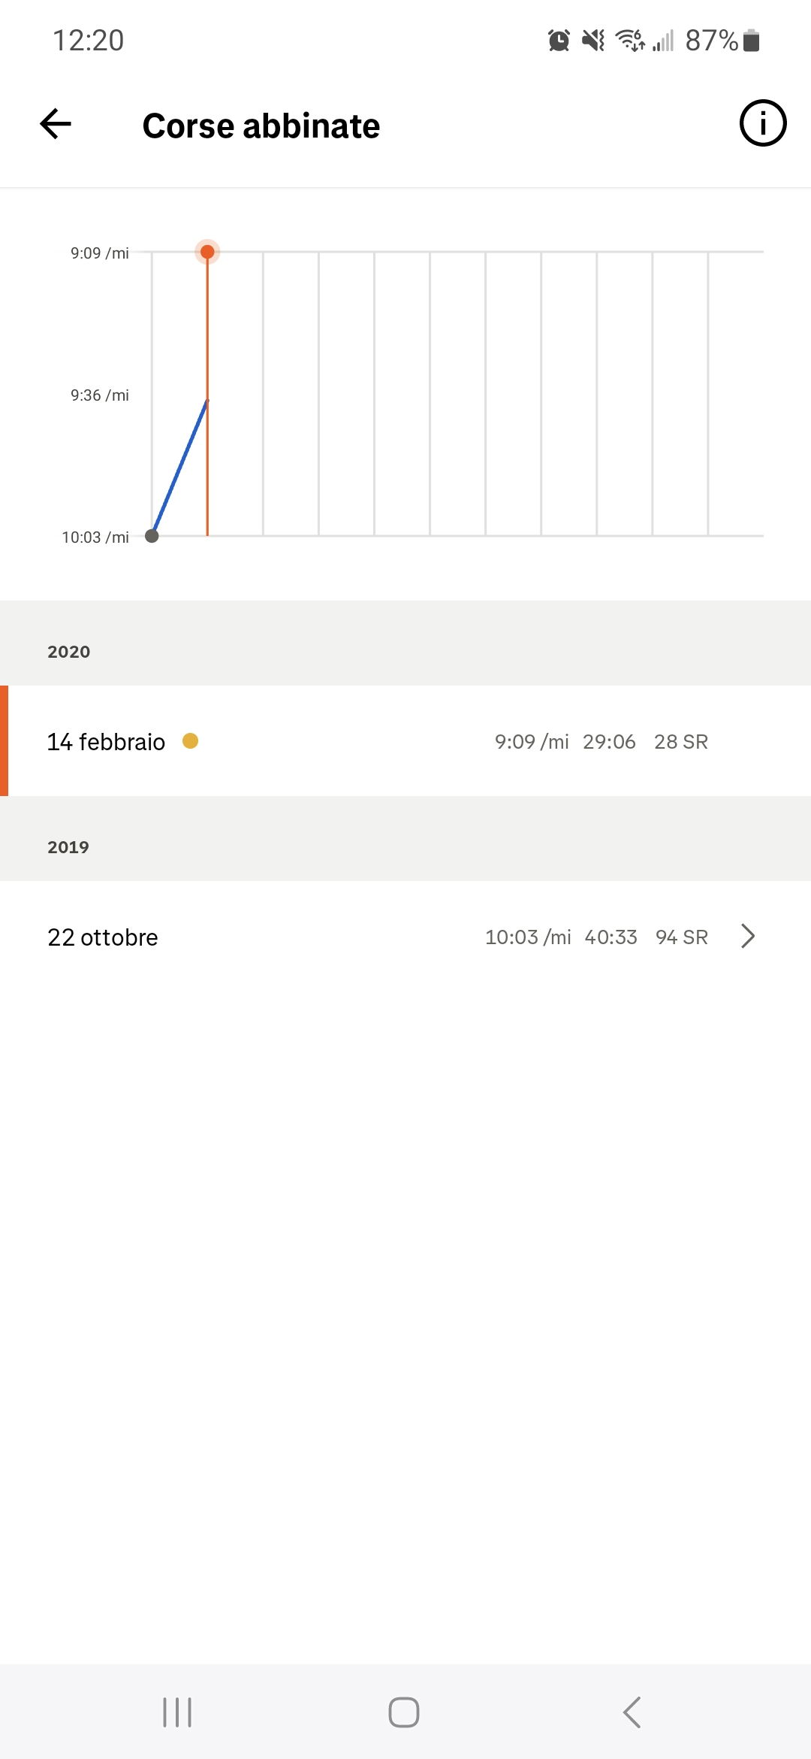Tap the alarm icon in status bar

click(559, 40)
